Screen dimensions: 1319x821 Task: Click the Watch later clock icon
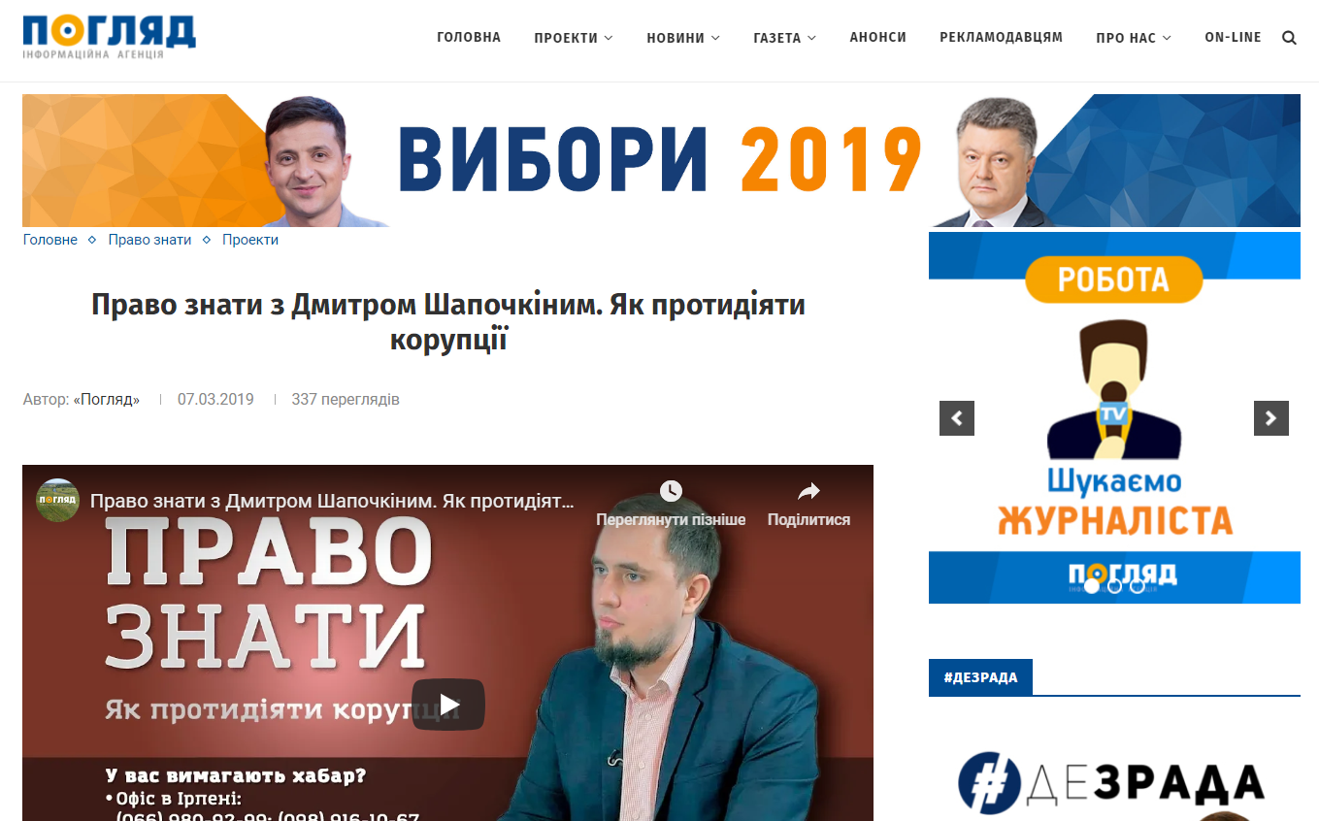(x=671, y=491)
